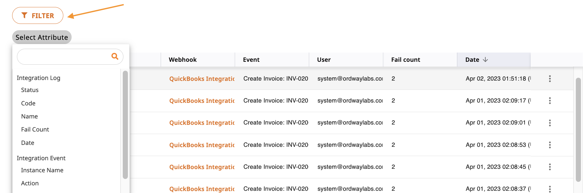This screenshot has height=193, width=587.
Task: Open QuickBooks link in 02:08:37 row
Action: 202,189
